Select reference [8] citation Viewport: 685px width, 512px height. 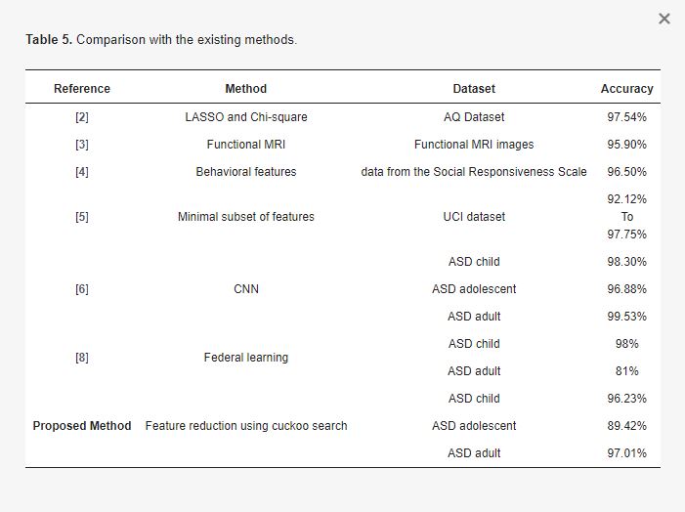pos(82,358)
